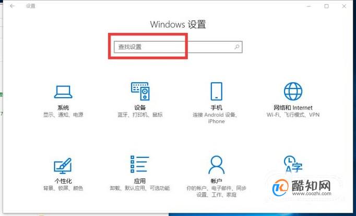The height and width of the screenshot is (216, 356).
Task: Select the 手机 category label
Action: pos(217,108)
